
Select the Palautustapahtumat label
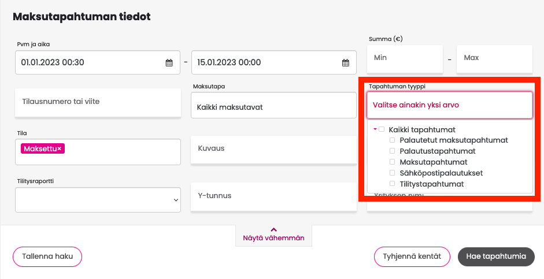click(x=438, y=151)
